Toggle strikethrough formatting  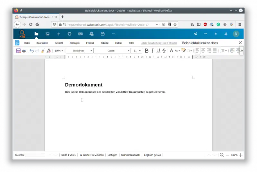pos(164,51)
